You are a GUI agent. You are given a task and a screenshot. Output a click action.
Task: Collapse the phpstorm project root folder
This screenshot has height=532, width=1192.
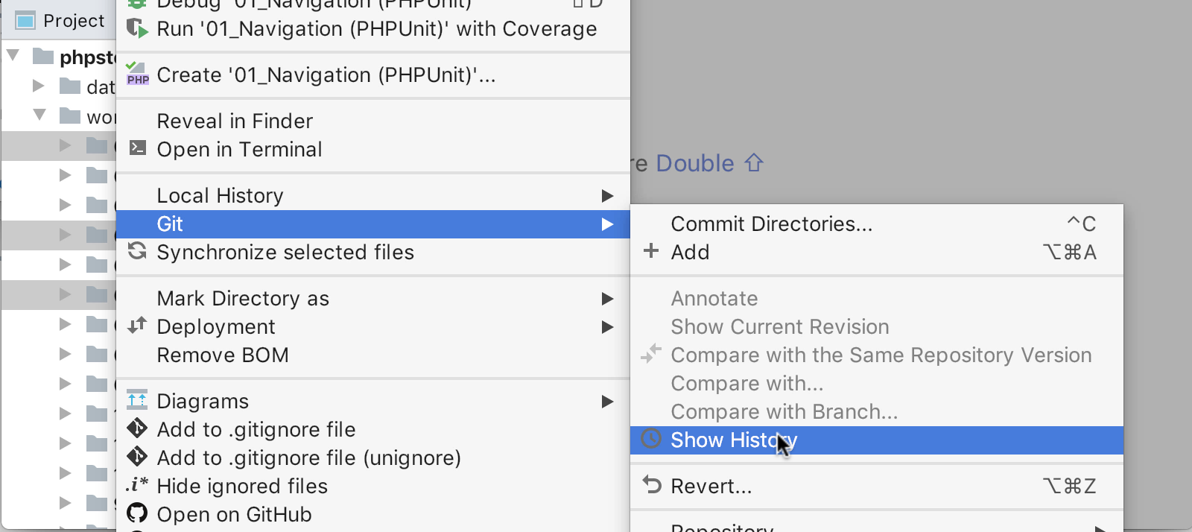click(13, 56)
